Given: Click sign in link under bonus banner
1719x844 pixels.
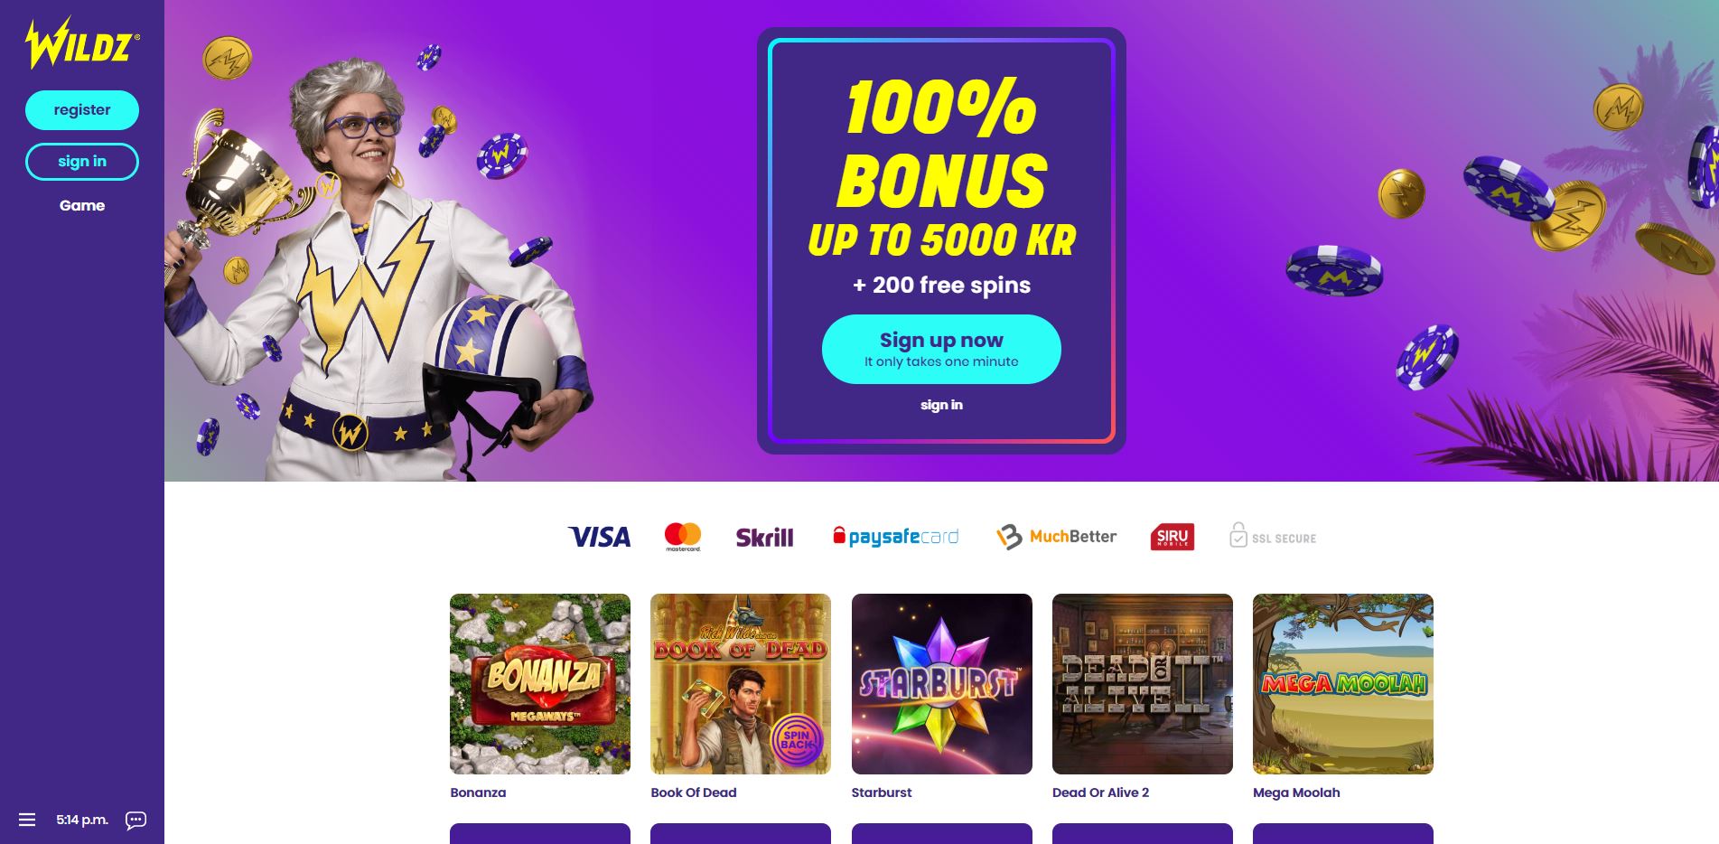Looking at the screenshot, I should tap(941, 405).
